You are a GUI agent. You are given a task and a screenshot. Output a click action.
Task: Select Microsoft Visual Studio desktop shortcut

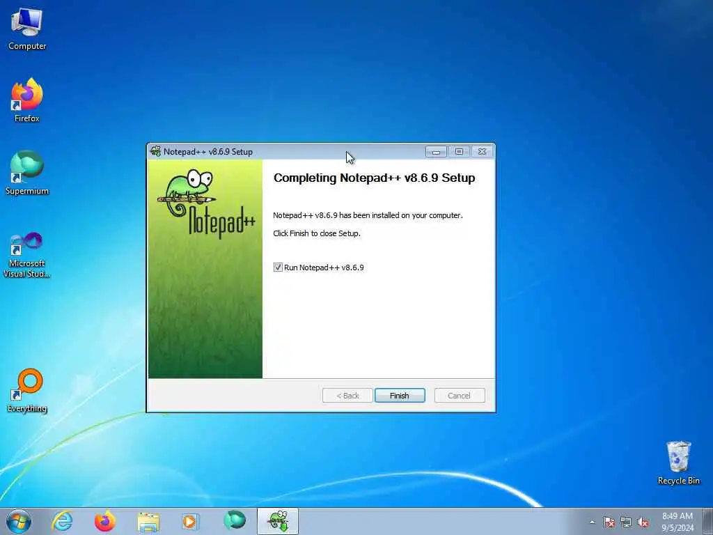pos(27,255)
